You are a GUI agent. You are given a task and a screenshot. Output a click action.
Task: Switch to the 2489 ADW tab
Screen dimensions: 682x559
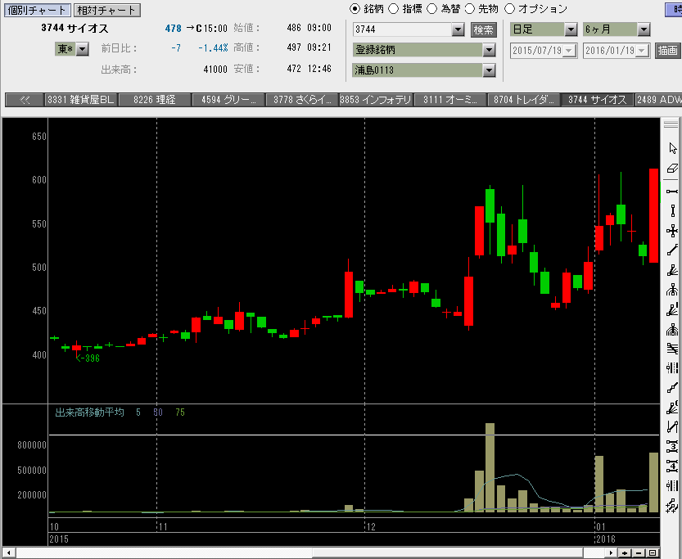658,100
